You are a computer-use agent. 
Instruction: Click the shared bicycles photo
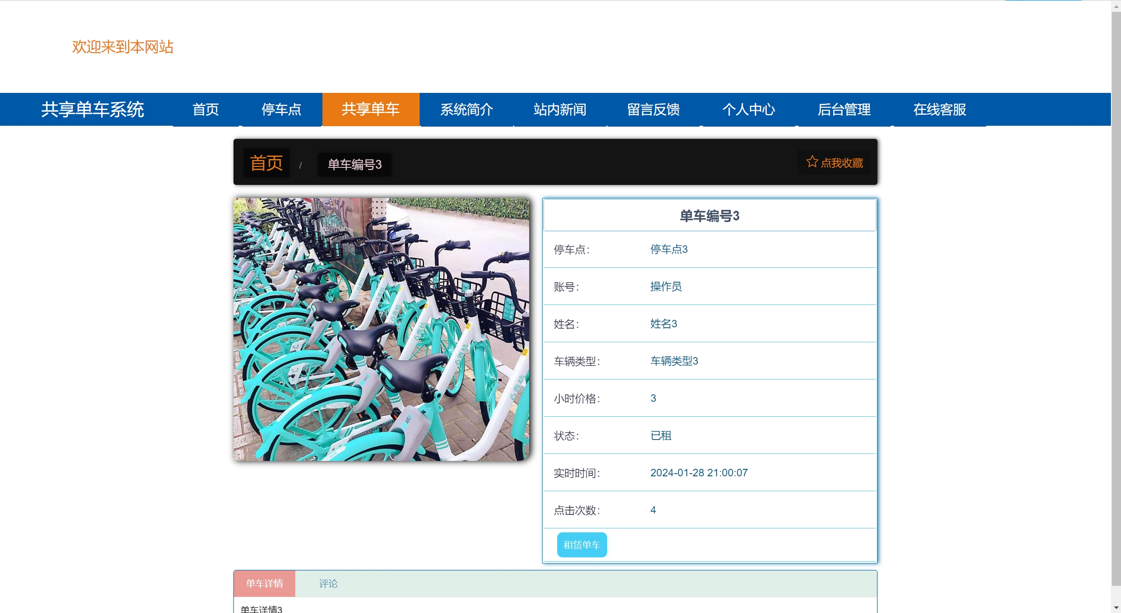tap(381, 330)
